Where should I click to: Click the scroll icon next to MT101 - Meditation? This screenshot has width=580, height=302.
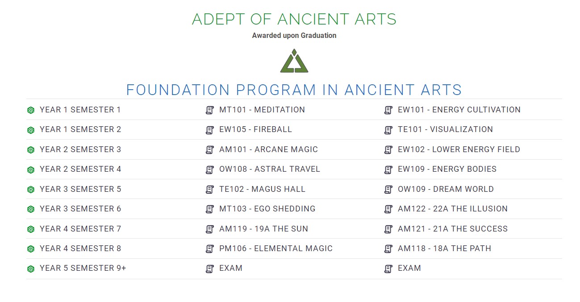(x=209, y=110)
